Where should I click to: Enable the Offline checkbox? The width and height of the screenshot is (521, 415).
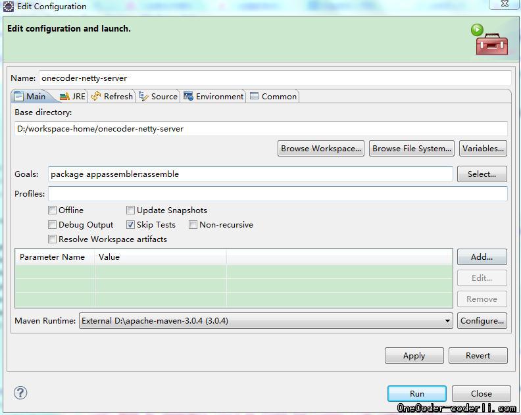[53, 210]
